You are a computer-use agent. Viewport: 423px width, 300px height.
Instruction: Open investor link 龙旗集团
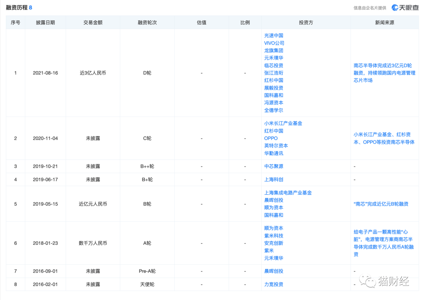[273, 50]
